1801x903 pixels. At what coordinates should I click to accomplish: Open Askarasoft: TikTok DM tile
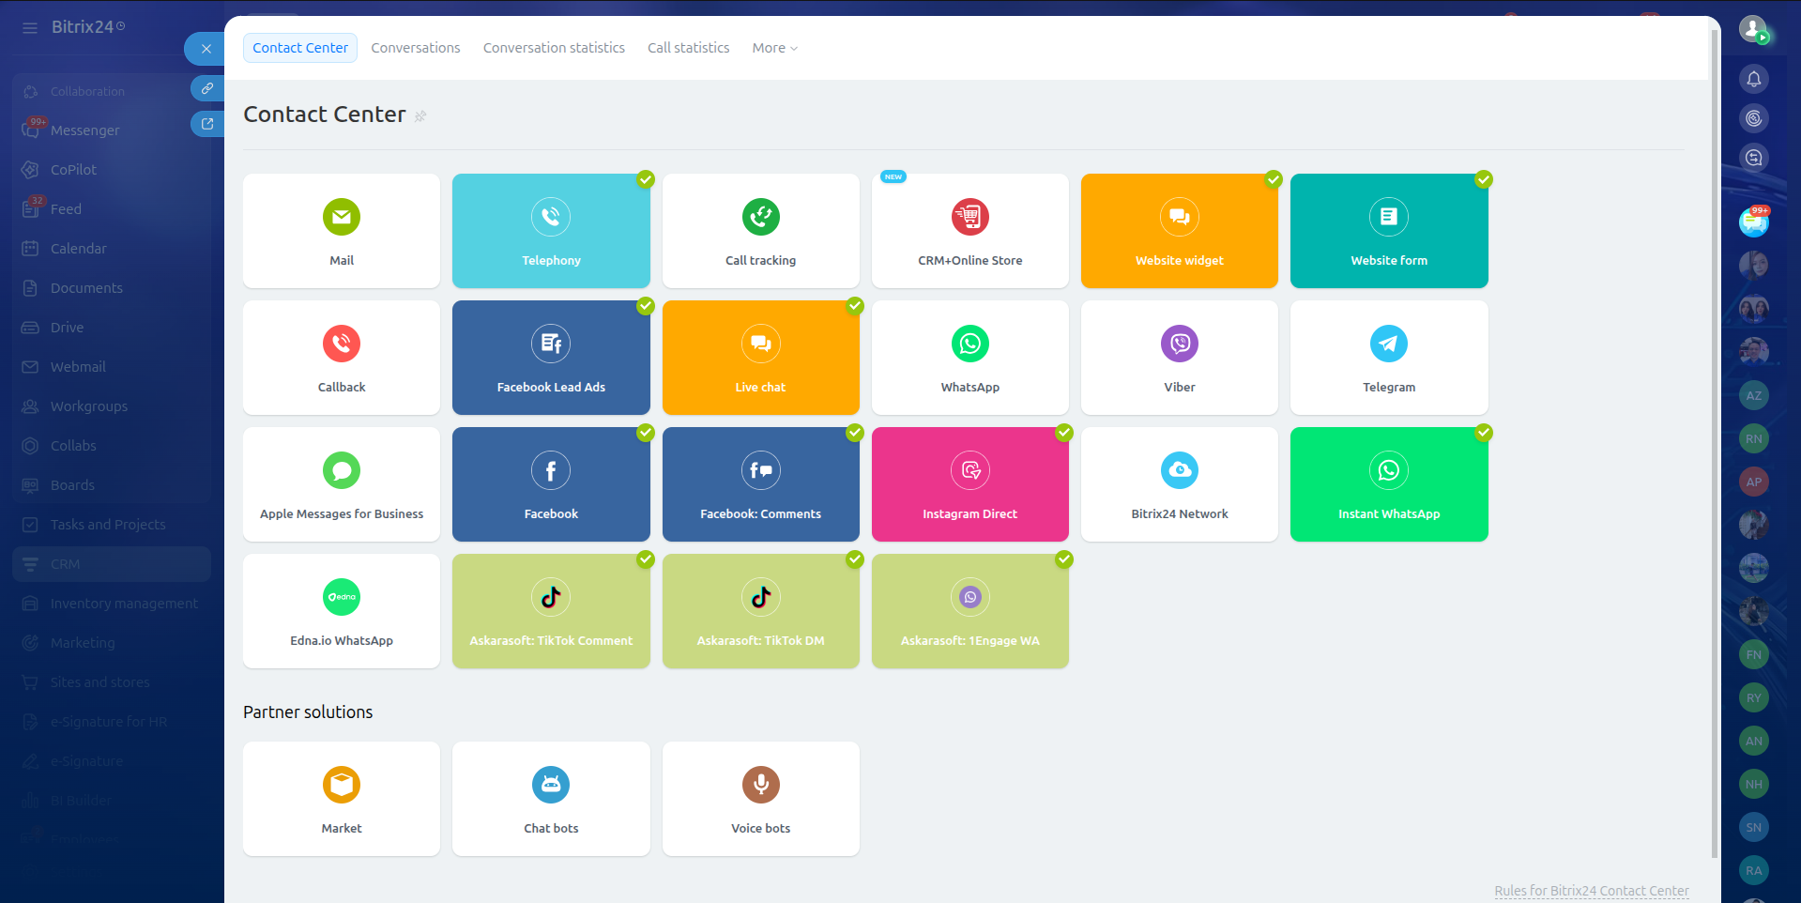click(x=761, y=611)
